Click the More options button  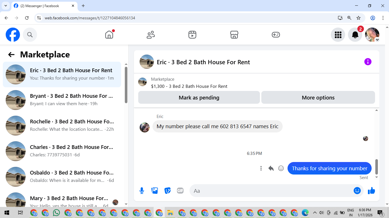click(318, 97)
